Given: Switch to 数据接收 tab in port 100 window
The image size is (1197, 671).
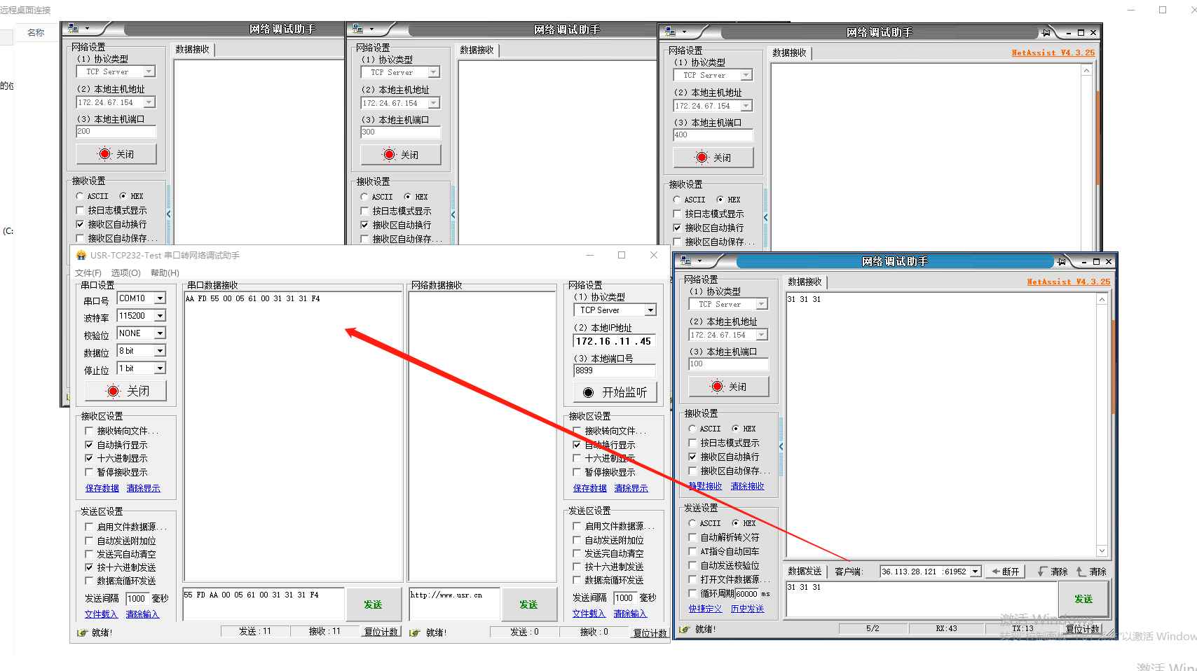Looking at the screenshot, I should [805, 282].
